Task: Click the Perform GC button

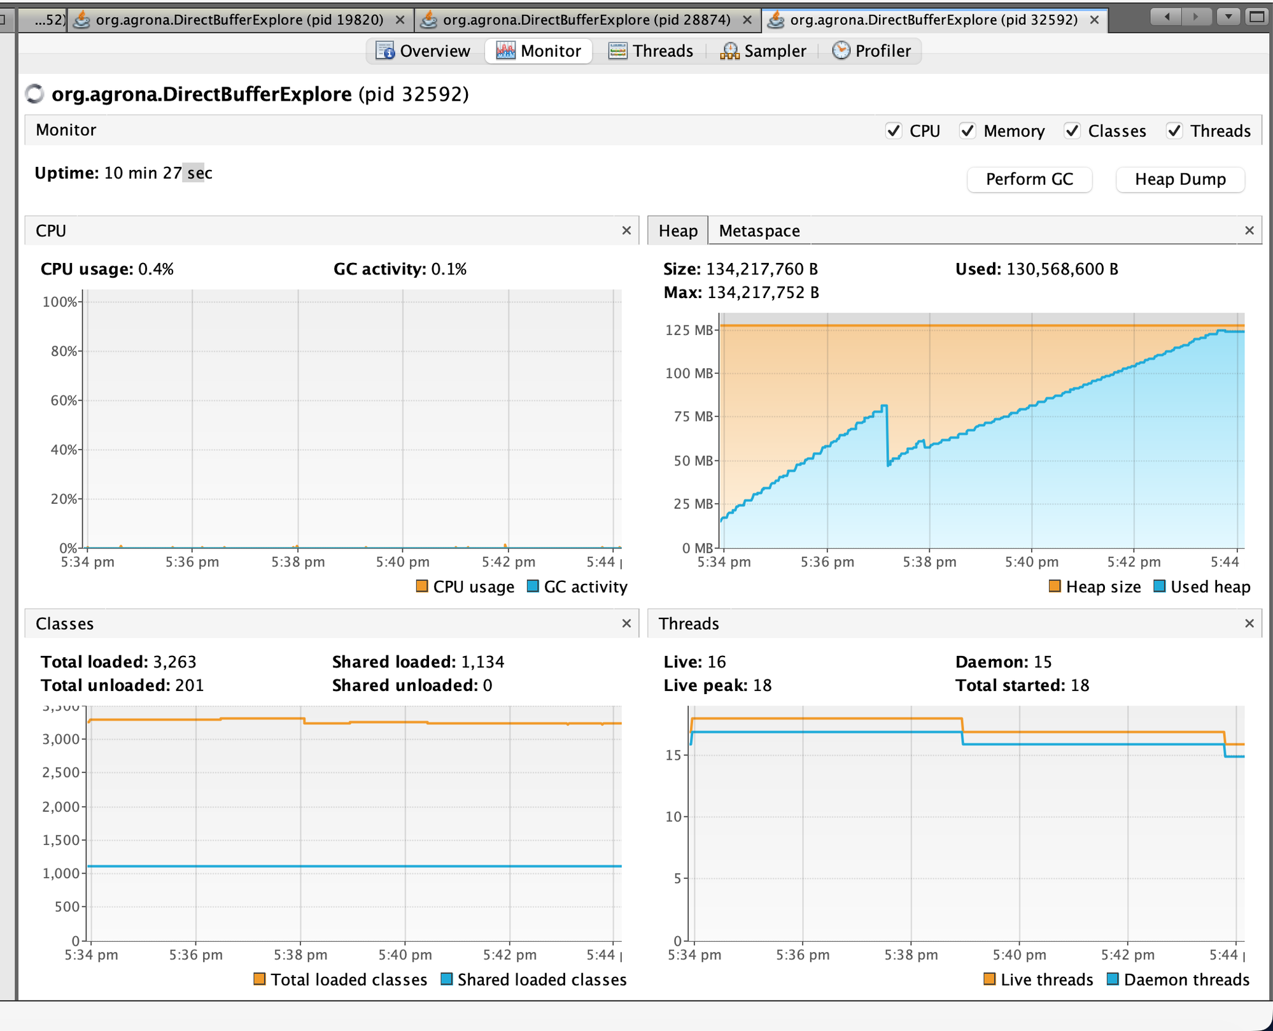Action: (1029, 179)
